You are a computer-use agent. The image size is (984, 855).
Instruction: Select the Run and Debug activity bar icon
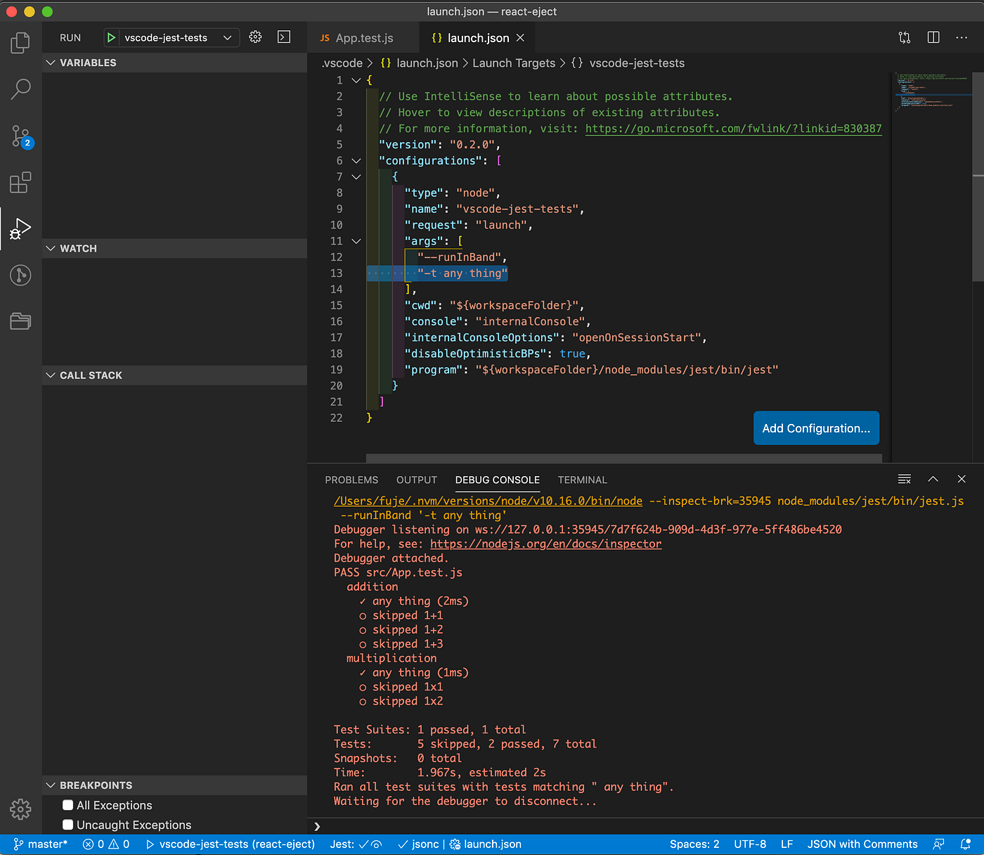(x=20, y=227)
